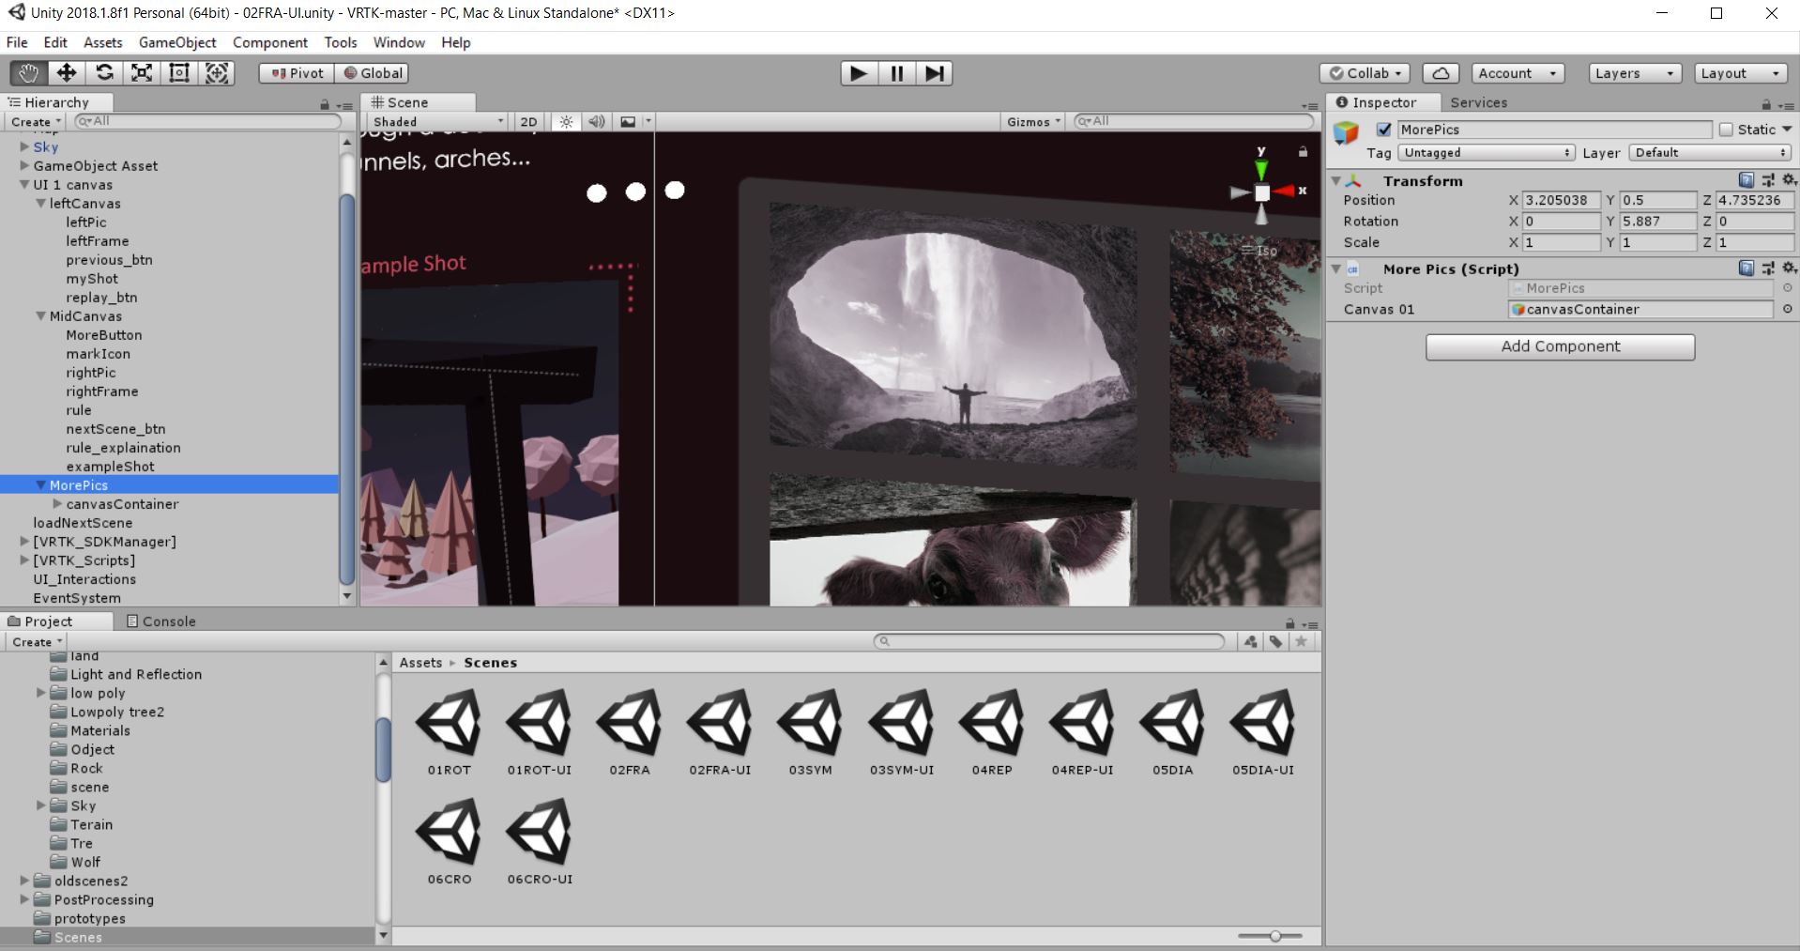
Task: Switch to the Console tab
Action: click(x=160, y=621)
